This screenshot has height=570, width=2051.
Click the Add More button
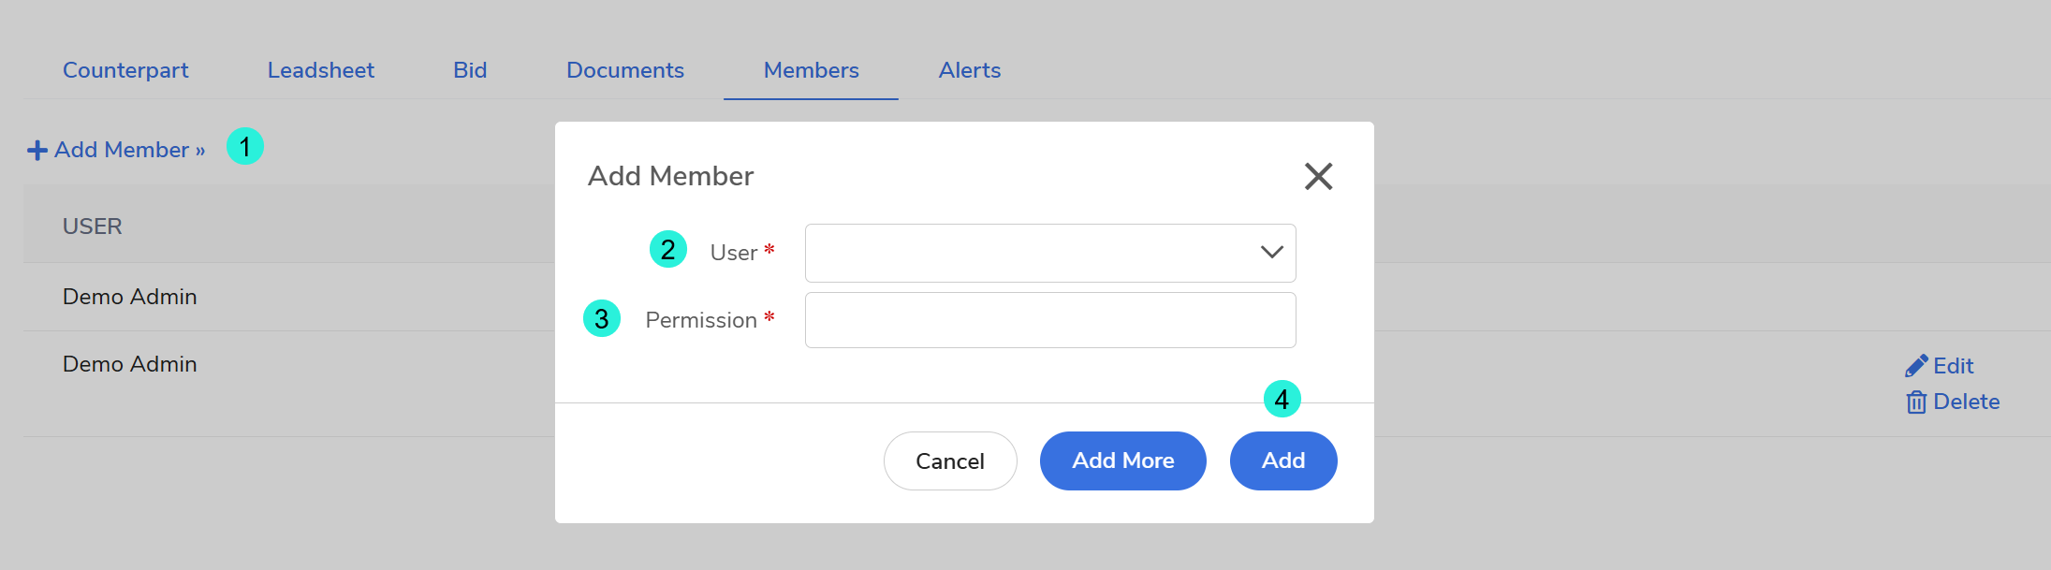tap(1122, 460)
